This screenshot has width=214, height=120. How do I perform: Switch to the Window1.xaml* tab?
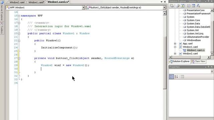point(36,2)
